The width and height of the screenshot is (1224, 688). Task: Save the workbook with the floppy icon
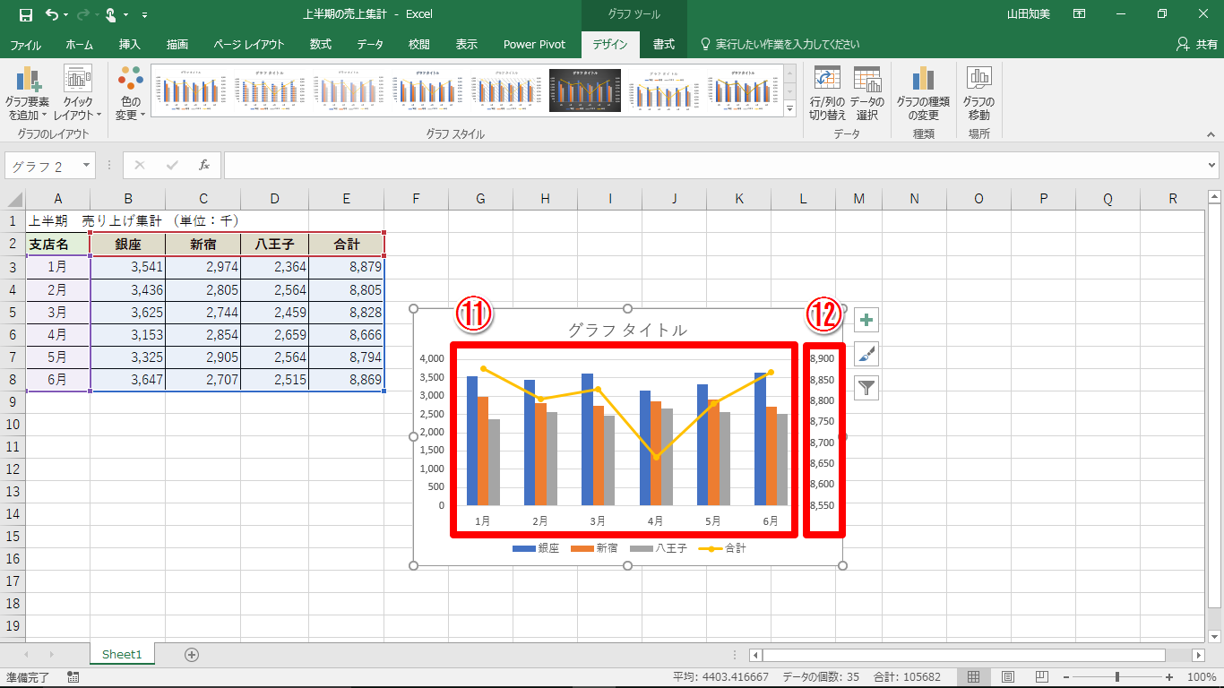tap(25, 14)
